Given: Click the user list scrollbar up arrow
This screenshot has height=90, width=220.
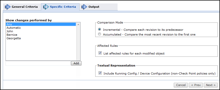Looking at the screenshot, I should [x=78, y=24].
